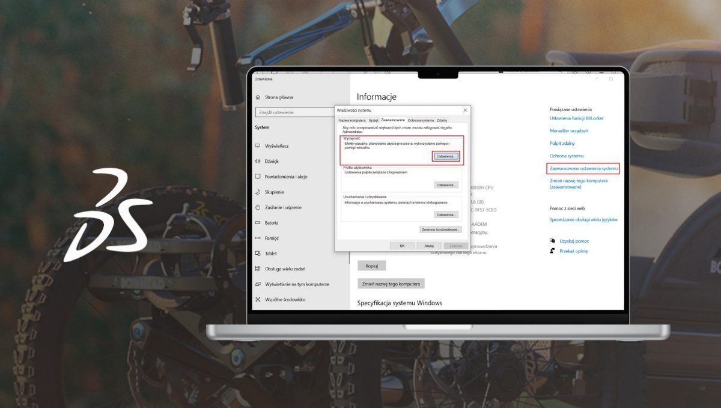
Task: Open Powiadomienia i akcje sidebar icon
Action: (258, 177)
